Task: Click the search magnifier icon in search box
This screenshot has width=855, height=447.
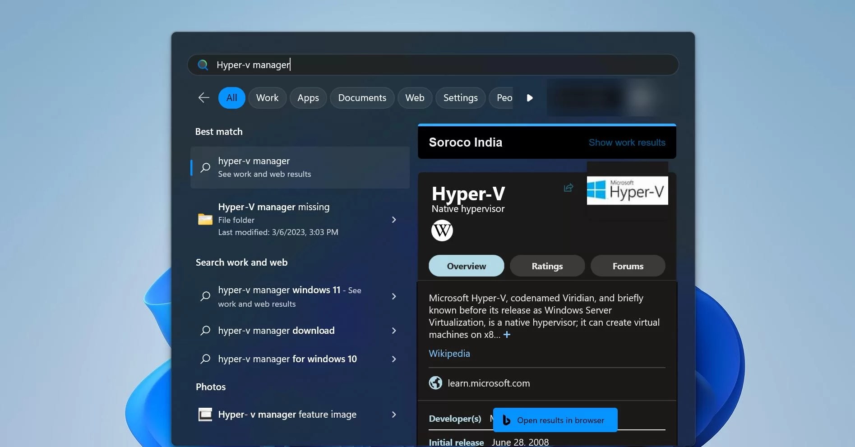Action: coord(203,65)
